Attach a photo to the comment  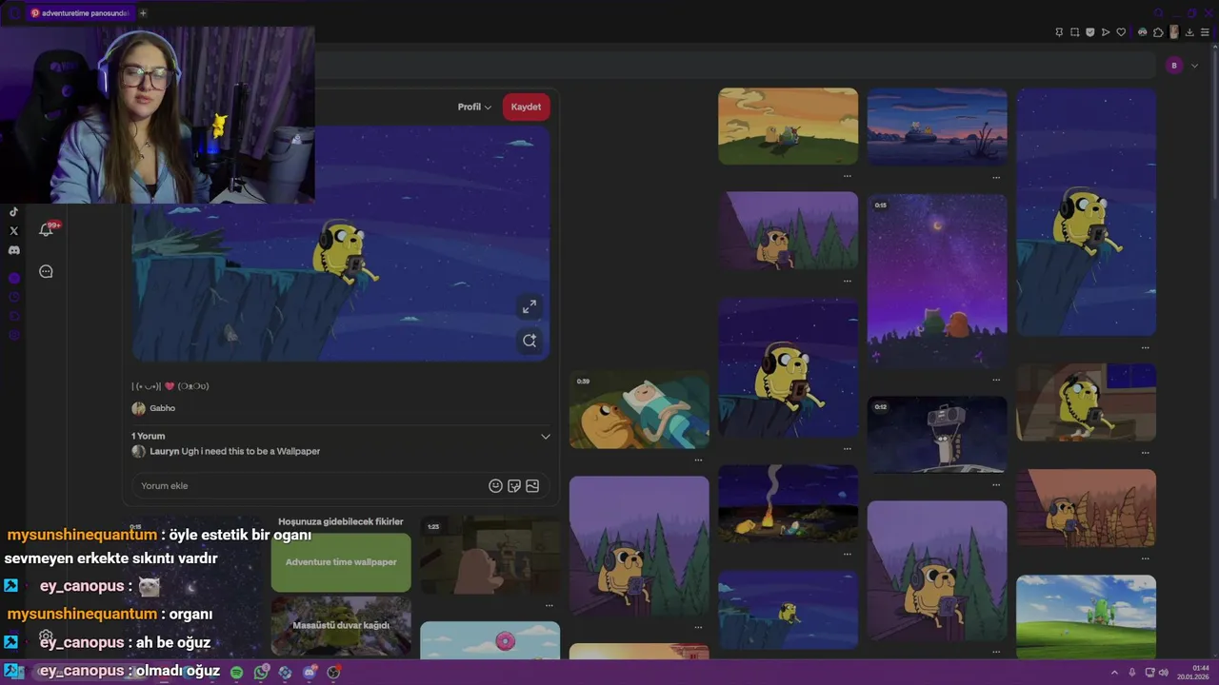click(532, 485)
